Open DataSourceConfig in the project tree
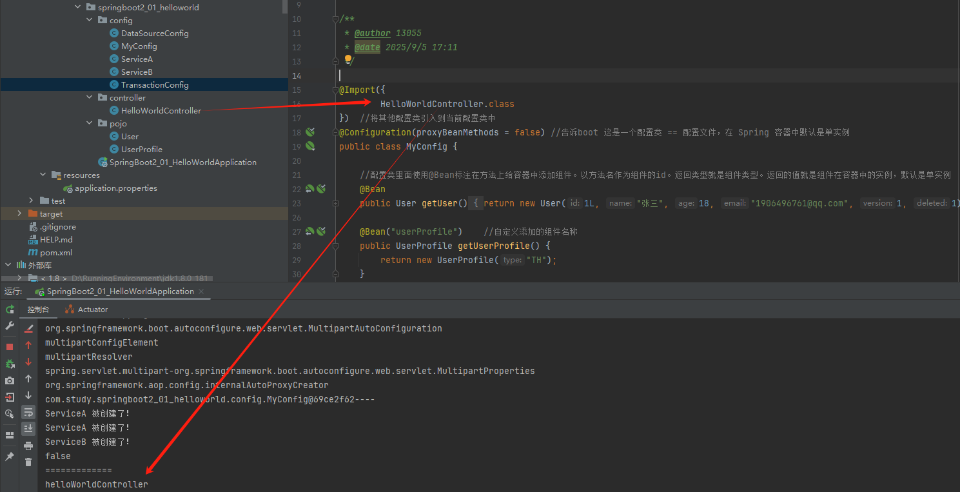 click(155, 33)
